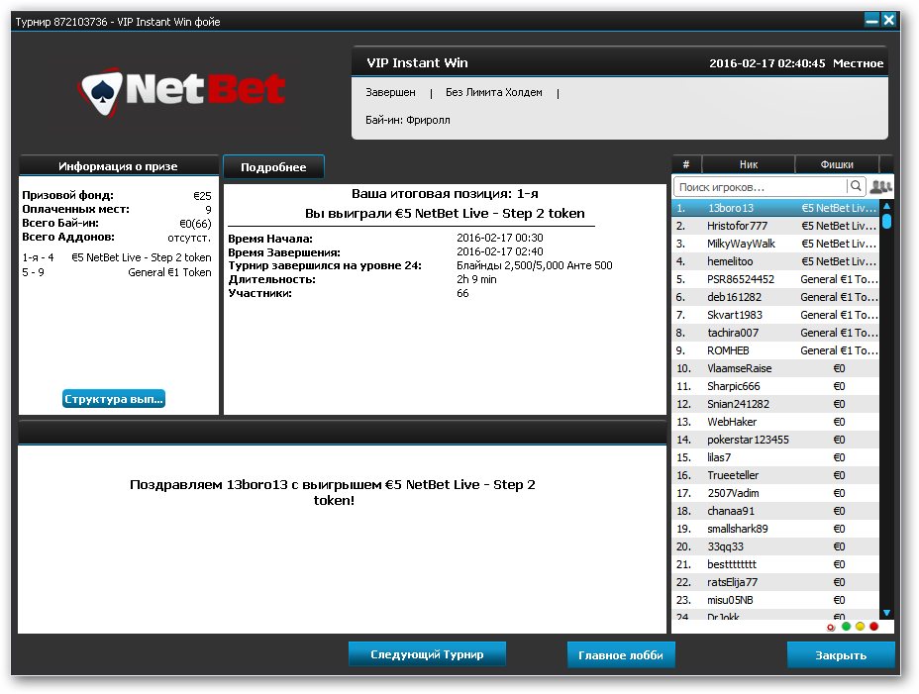Select player row deb161282
Image resolution: width=919 pixels, height=694 pixels.
(775, 297)
